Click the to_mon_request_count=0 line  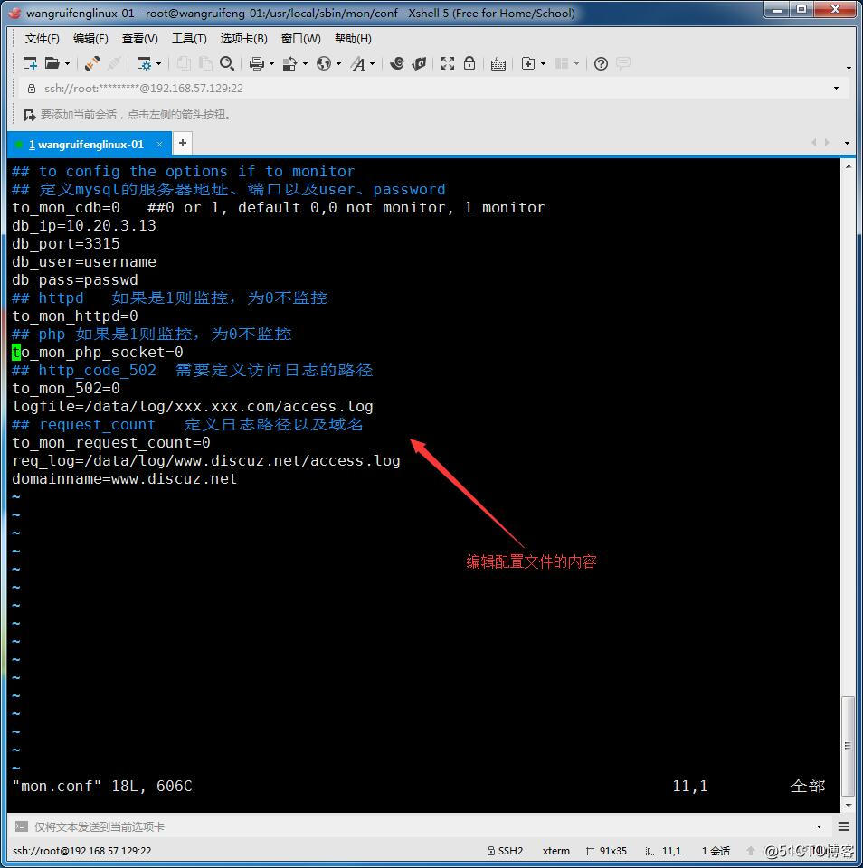111,443
